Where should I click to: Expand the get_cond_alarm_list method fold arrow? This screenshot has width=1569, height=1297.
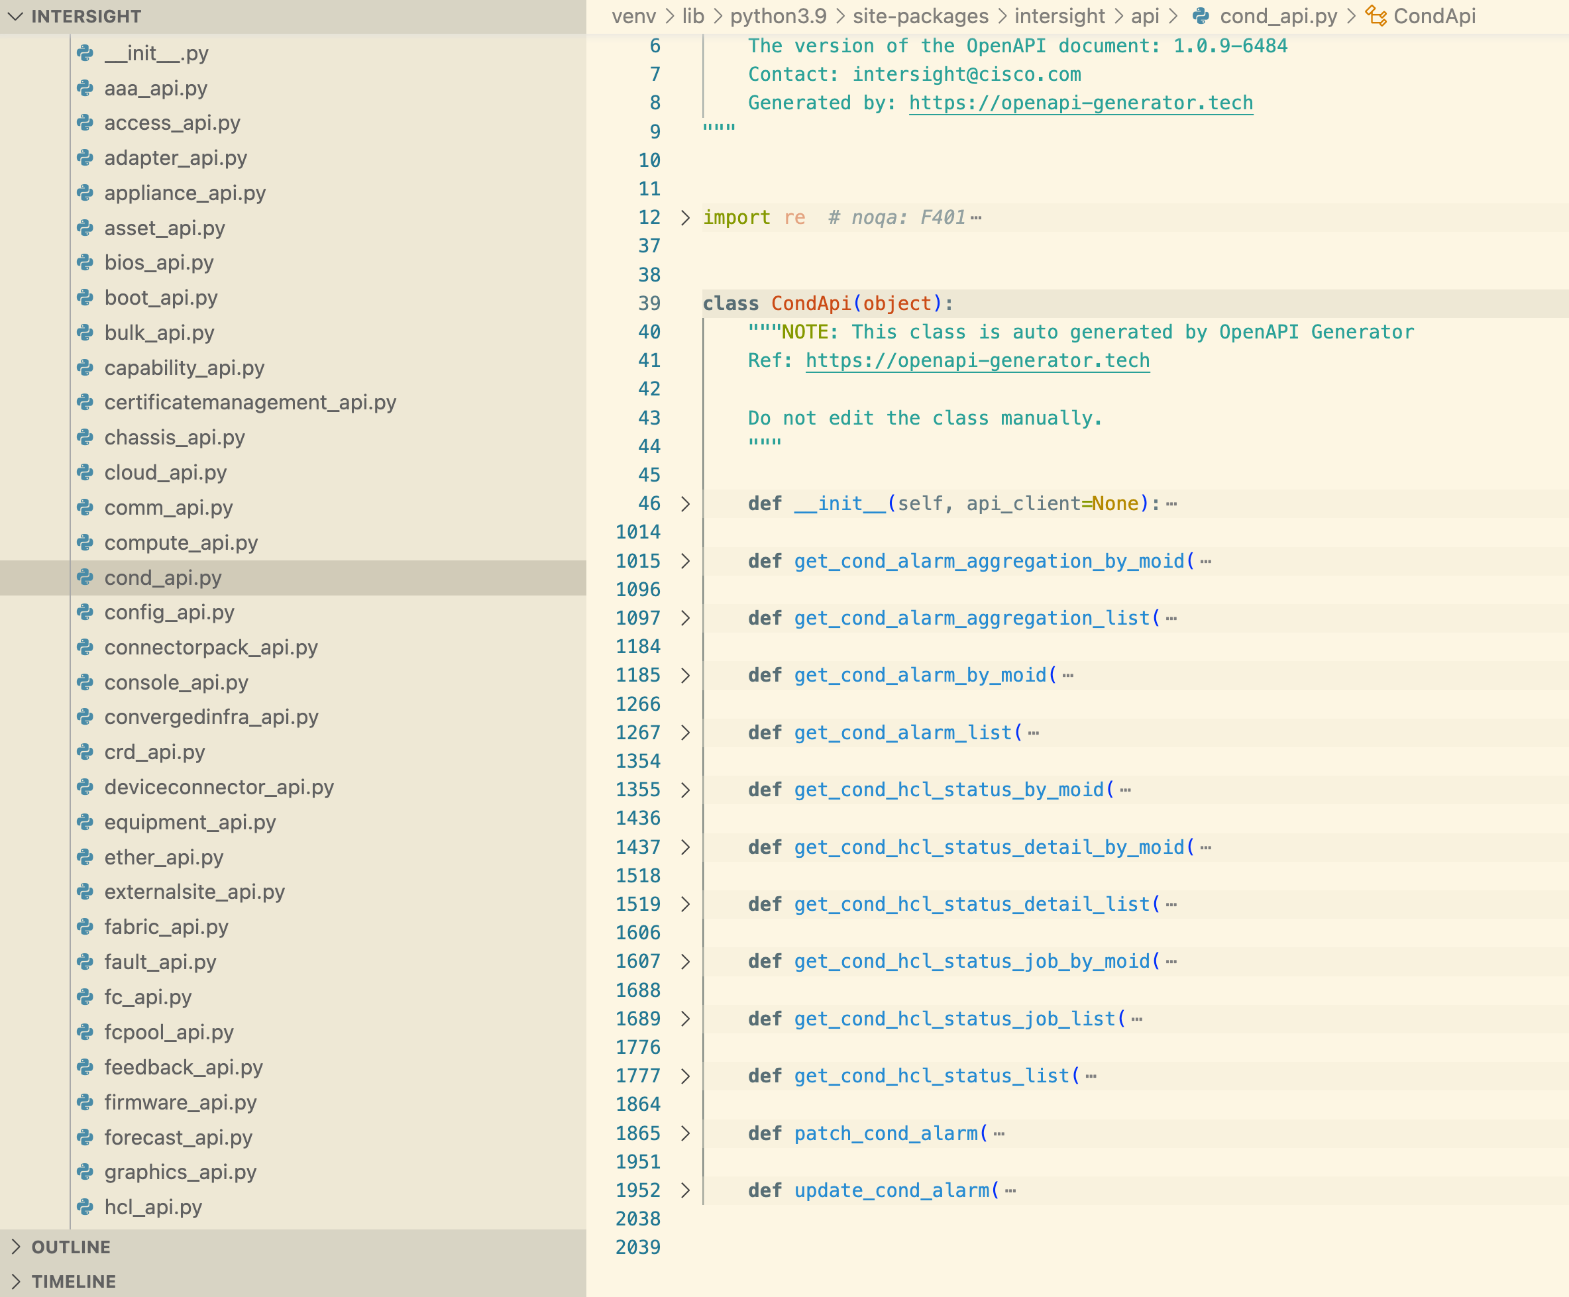pyautogui.click(x=685, y=732)
